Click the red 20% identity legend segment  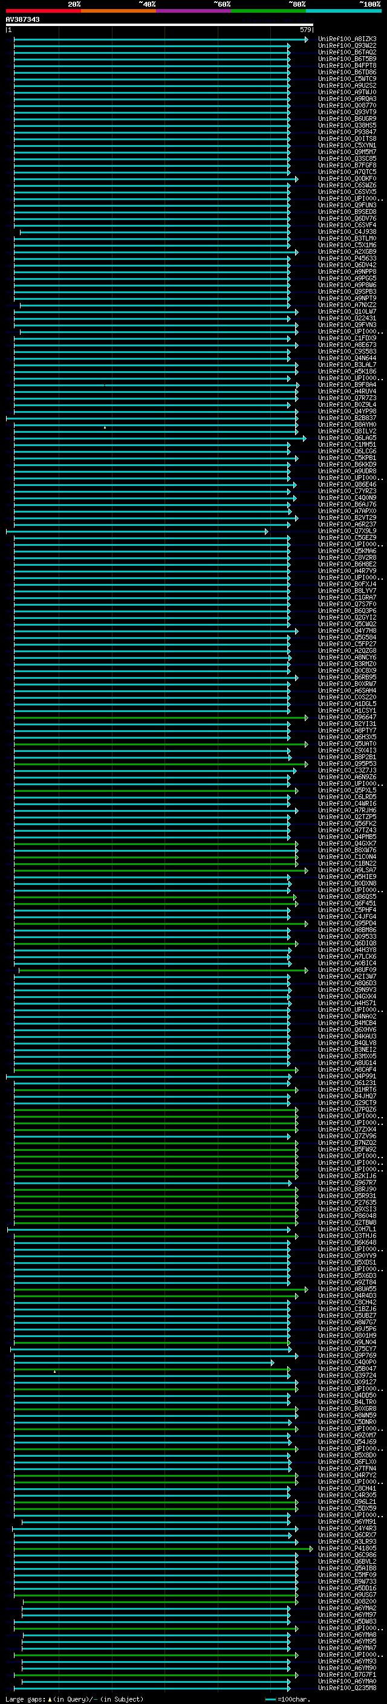(x=43, y=11)
